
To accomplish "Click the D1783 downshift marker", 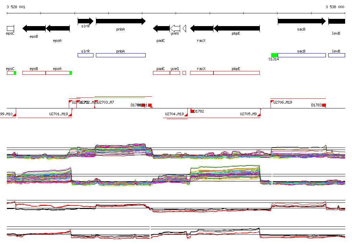I will [324, 105].
